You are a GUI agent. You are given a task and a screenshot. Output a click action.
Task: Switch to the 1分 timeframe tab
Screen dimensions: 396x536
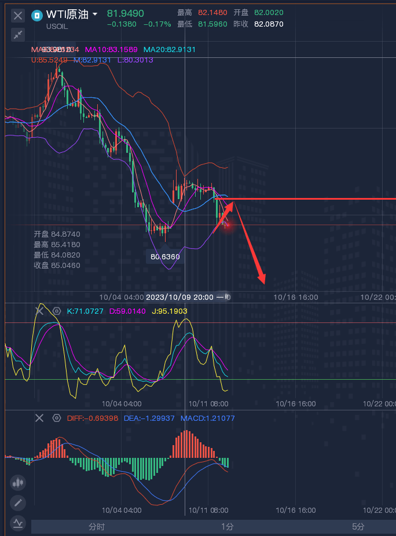pyautogui.click(x=228, y=527)
